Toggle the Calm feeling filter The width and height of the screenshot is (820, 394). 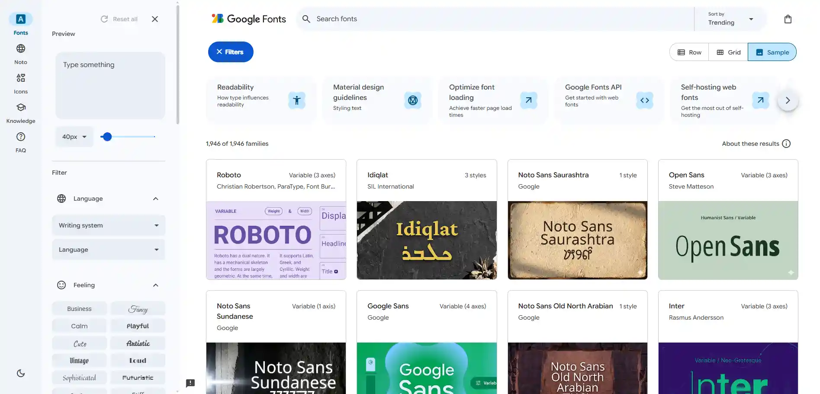79,326
